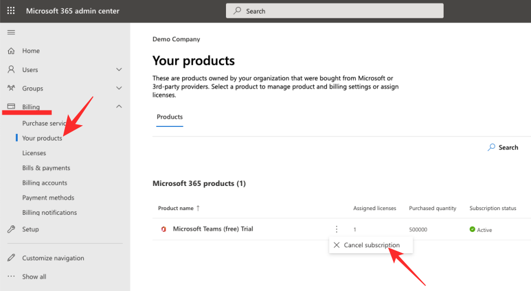The width and height of the screenshot is (531, 291).
Task: Click the top Search input field
Action: pyautogui.click(x=334, y=11)
